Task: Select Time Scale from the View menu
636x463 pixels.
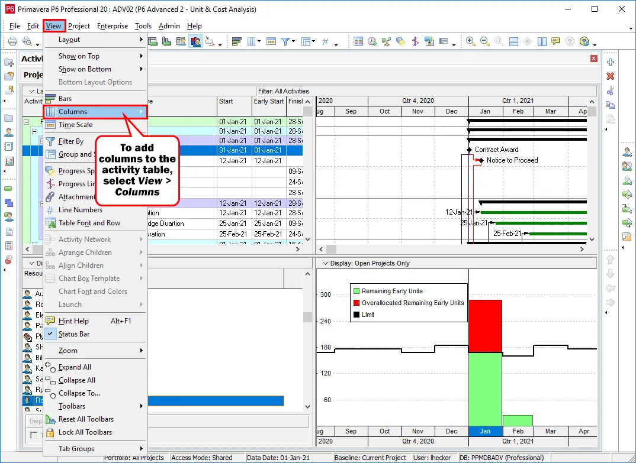Action: point(75,125)
